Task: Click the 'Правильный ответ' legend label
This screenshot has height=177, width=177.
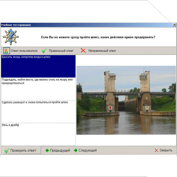Action: [x=61, y=51]
